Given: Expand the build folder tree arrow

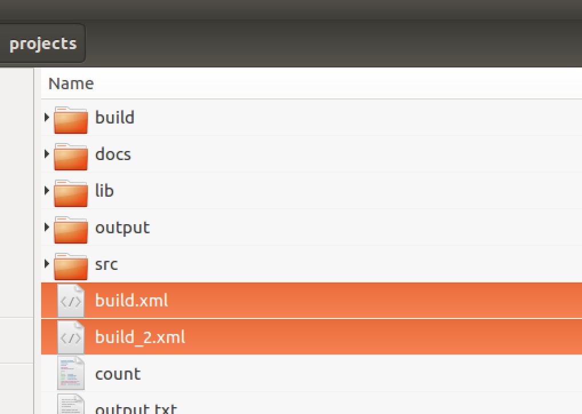Looking at the screenshot, I should [46, 117].
